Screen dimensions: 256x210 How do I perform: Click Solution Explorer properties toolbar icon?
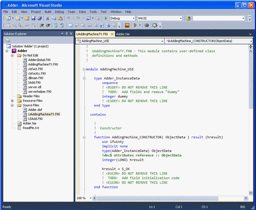coord(8,40)
